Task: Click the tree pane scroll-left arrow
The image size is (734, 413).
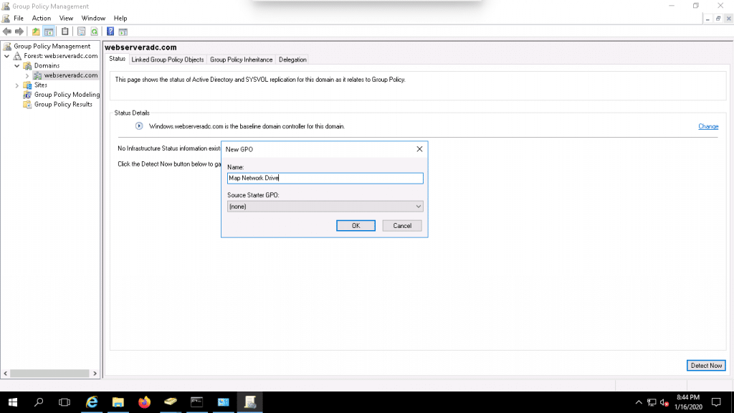Action: pos(6,373)
